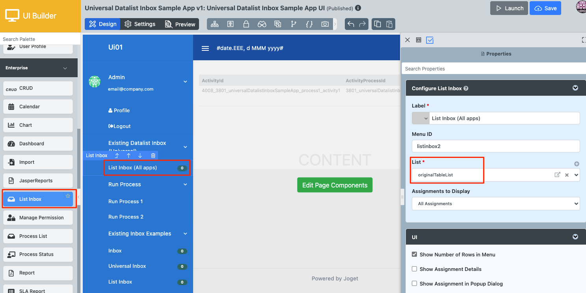Screen dimensions: 586x293
Task: Click the Menu ID input field
Action: [495, 146]
